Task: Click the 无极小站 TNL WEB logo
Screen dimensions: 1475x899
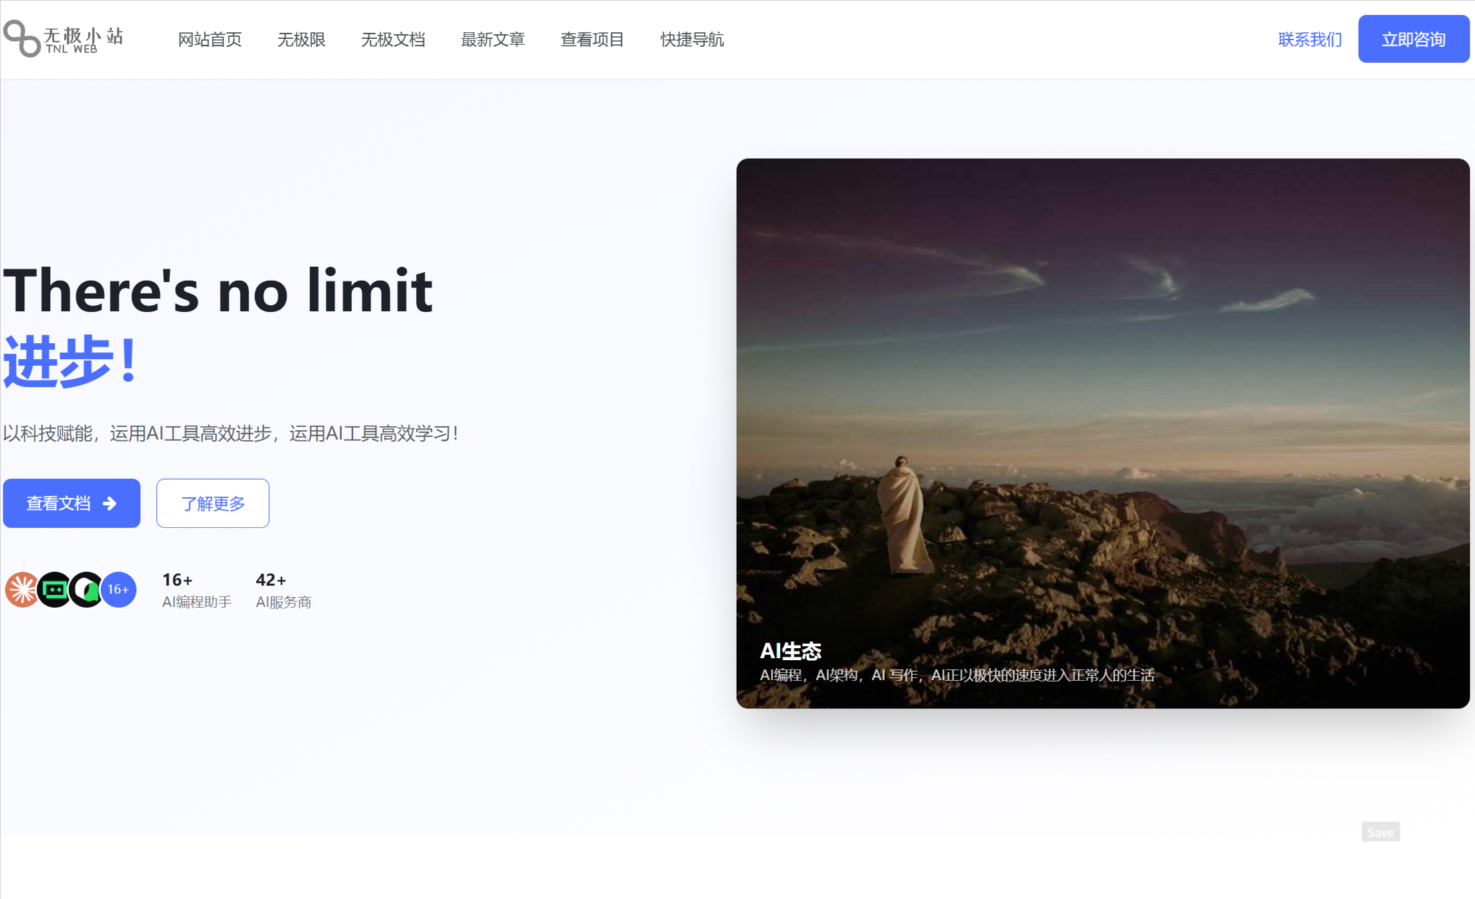Action: (x=64, y=39)
